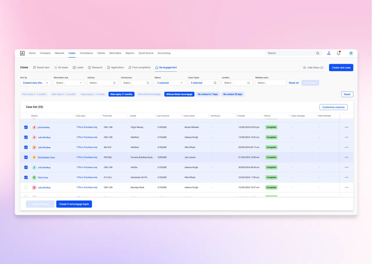Uncheck Christopher Cave's row checkbox

tap(26, 157)
